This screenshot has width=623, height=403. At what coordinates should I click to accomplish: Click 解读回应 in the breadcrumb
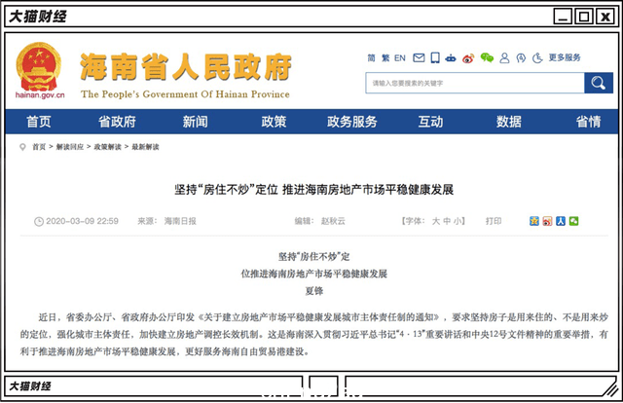pyautogui.click(x=70, y=147)
